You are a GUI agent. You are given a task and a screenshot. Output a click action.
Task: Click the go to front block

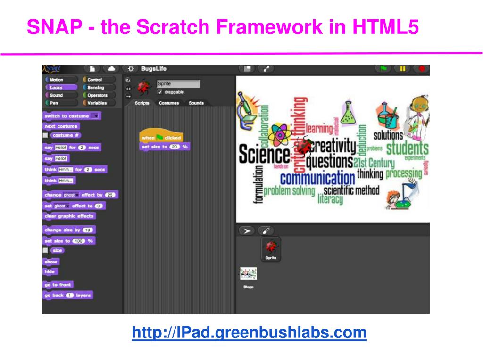tap(58, 285)
